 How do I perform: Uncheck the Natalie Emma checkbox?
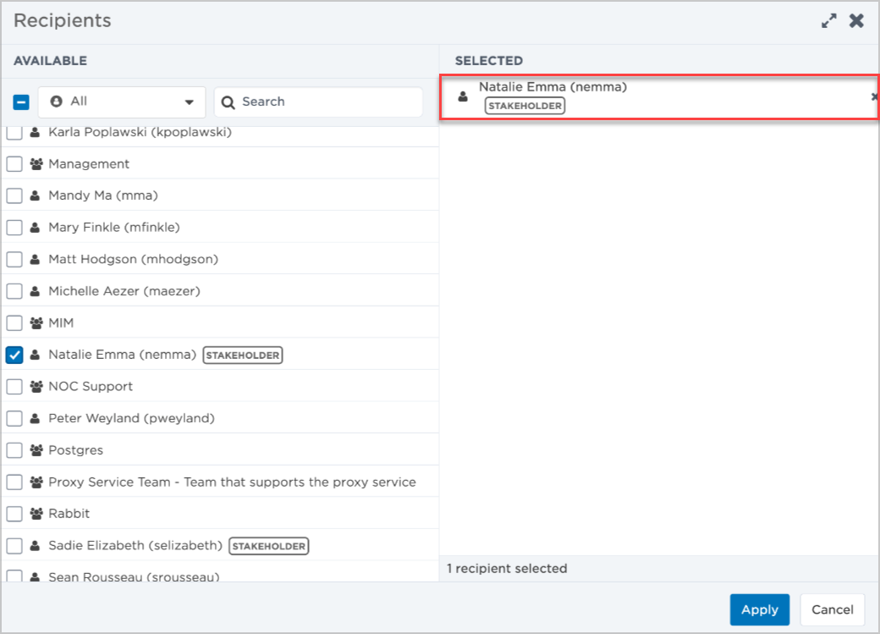click(14, 355)
